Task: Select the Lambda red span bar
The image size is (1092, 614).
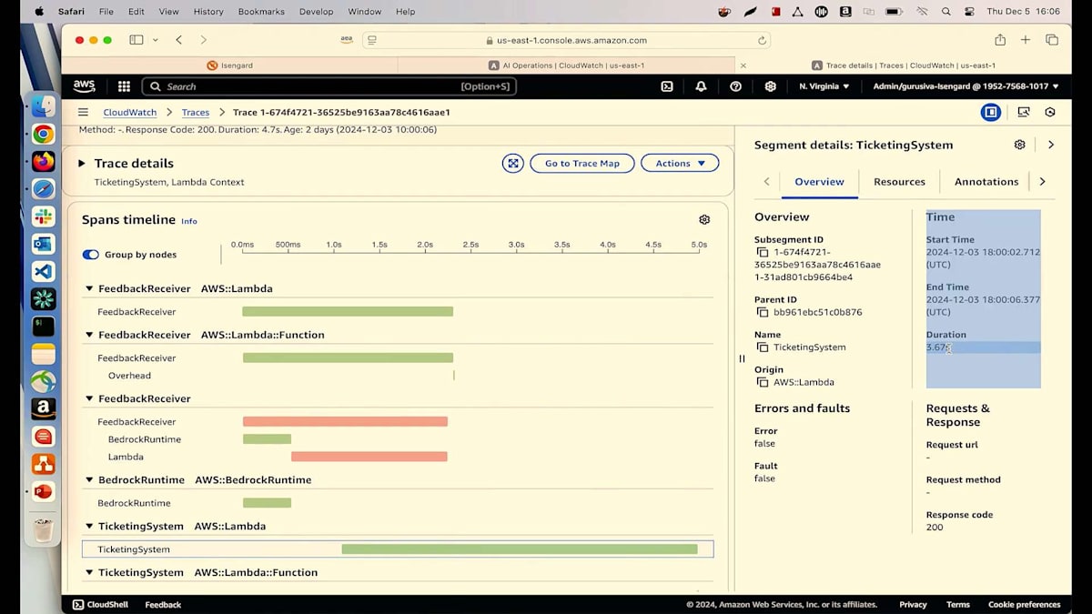Action: tap(369, 457)
